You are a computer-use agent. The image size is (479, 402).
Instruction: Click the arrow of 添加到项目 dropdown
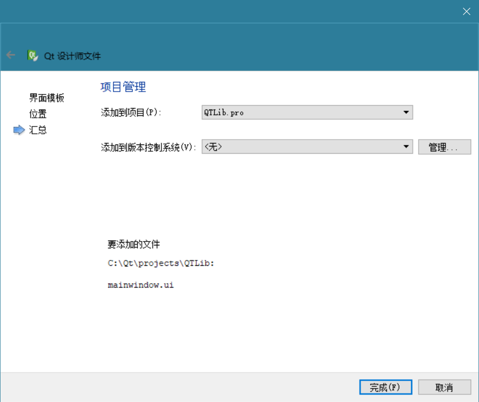tap(406, 113)
